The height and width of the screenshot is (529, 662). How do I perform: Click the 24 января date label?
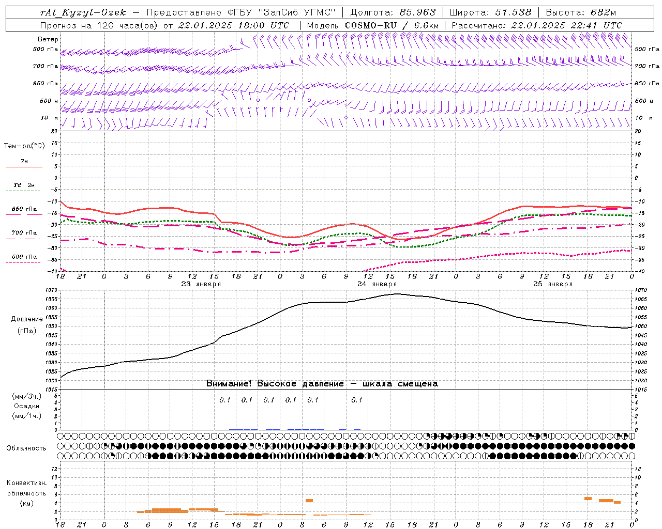coord(377,284)
